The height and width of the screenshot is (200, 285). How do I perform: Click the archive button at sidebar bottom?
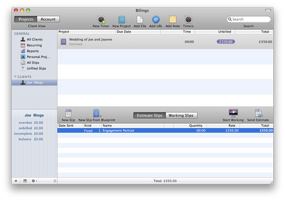point(25,181)
